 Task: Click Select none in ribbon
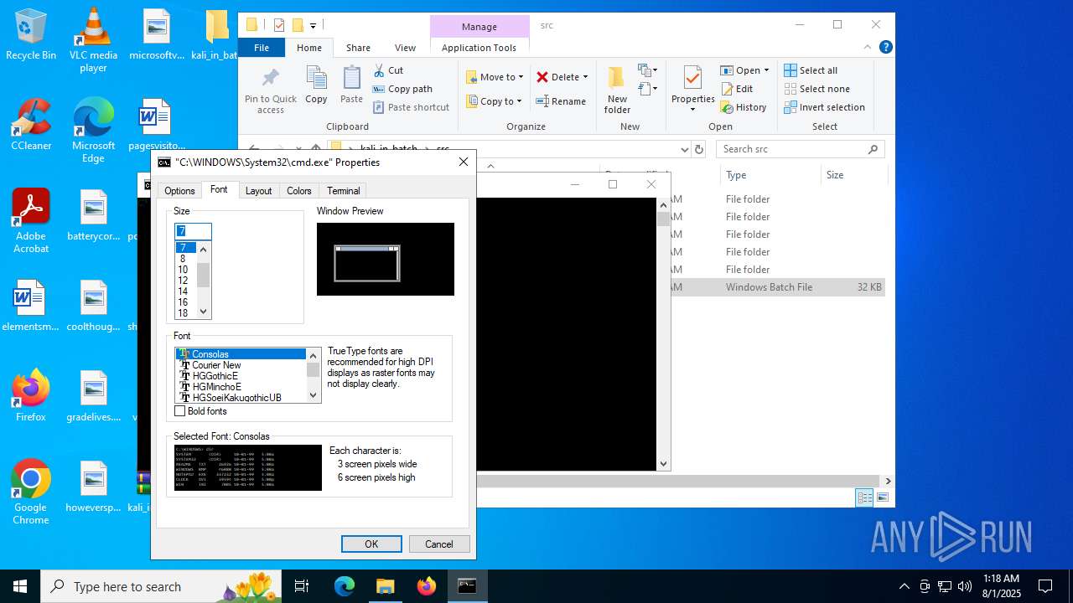(x=816, y=89)
